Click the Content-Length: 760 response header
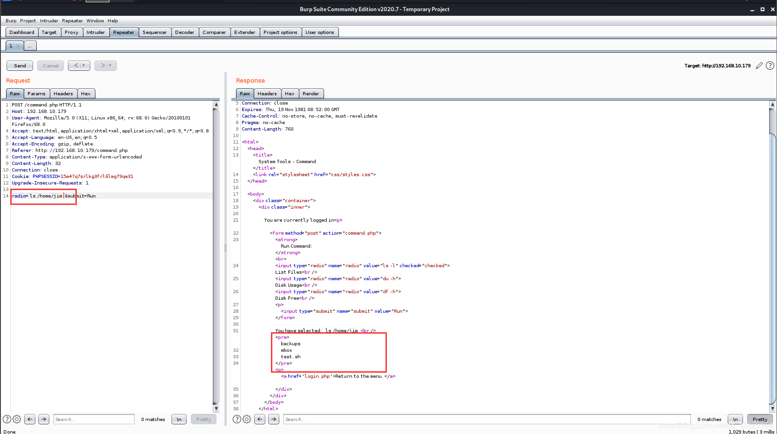 click(x=268, y=129)
